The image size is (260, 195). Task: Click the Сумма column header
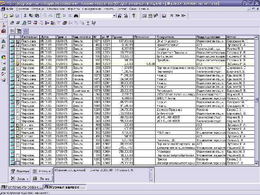tap(122, 37)
